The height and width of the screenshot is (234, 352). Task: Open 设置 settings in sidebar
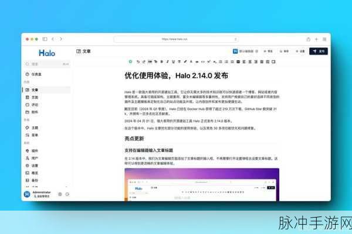pos(47,166)
